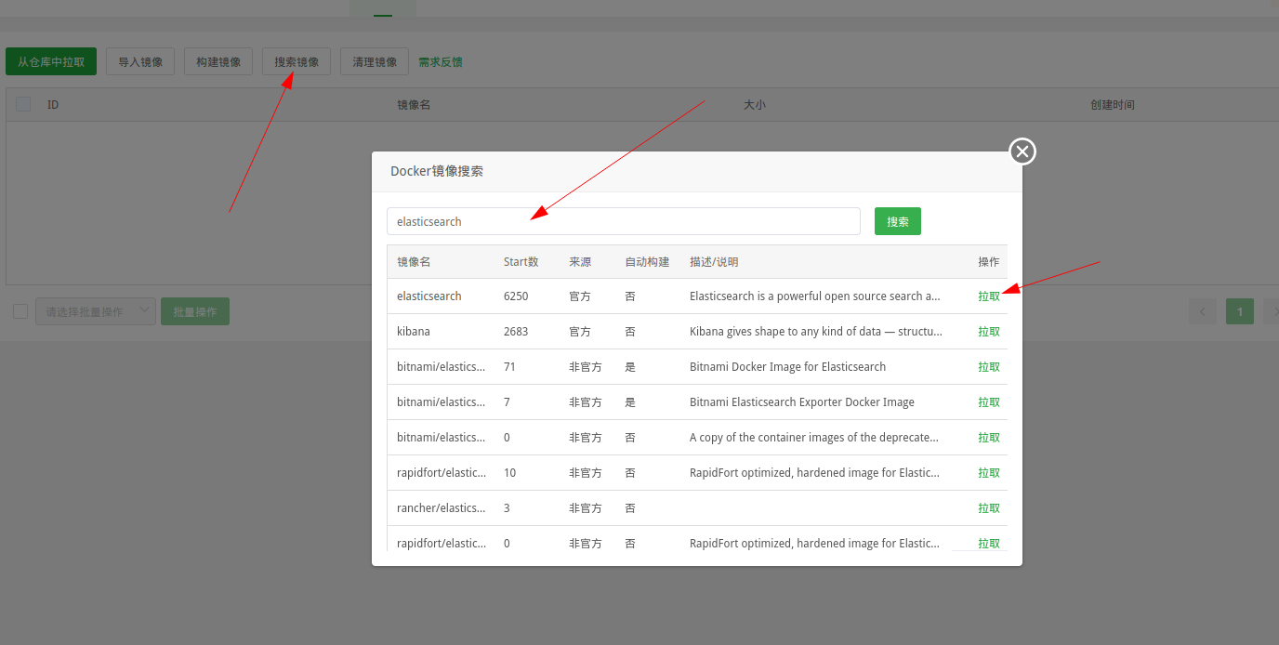Click the 镜像名 header in the search dialog
This screenshot has height=645, width=1279.
click(414, 262)
